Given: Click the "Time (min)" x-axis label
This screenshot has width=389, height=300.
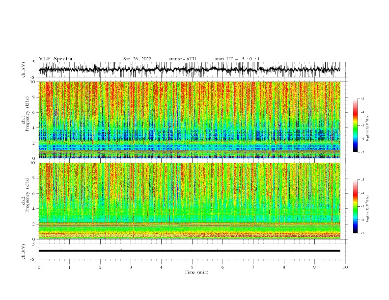Looking at the screenshot, I should pyautogui.click(x=196, y=272).
